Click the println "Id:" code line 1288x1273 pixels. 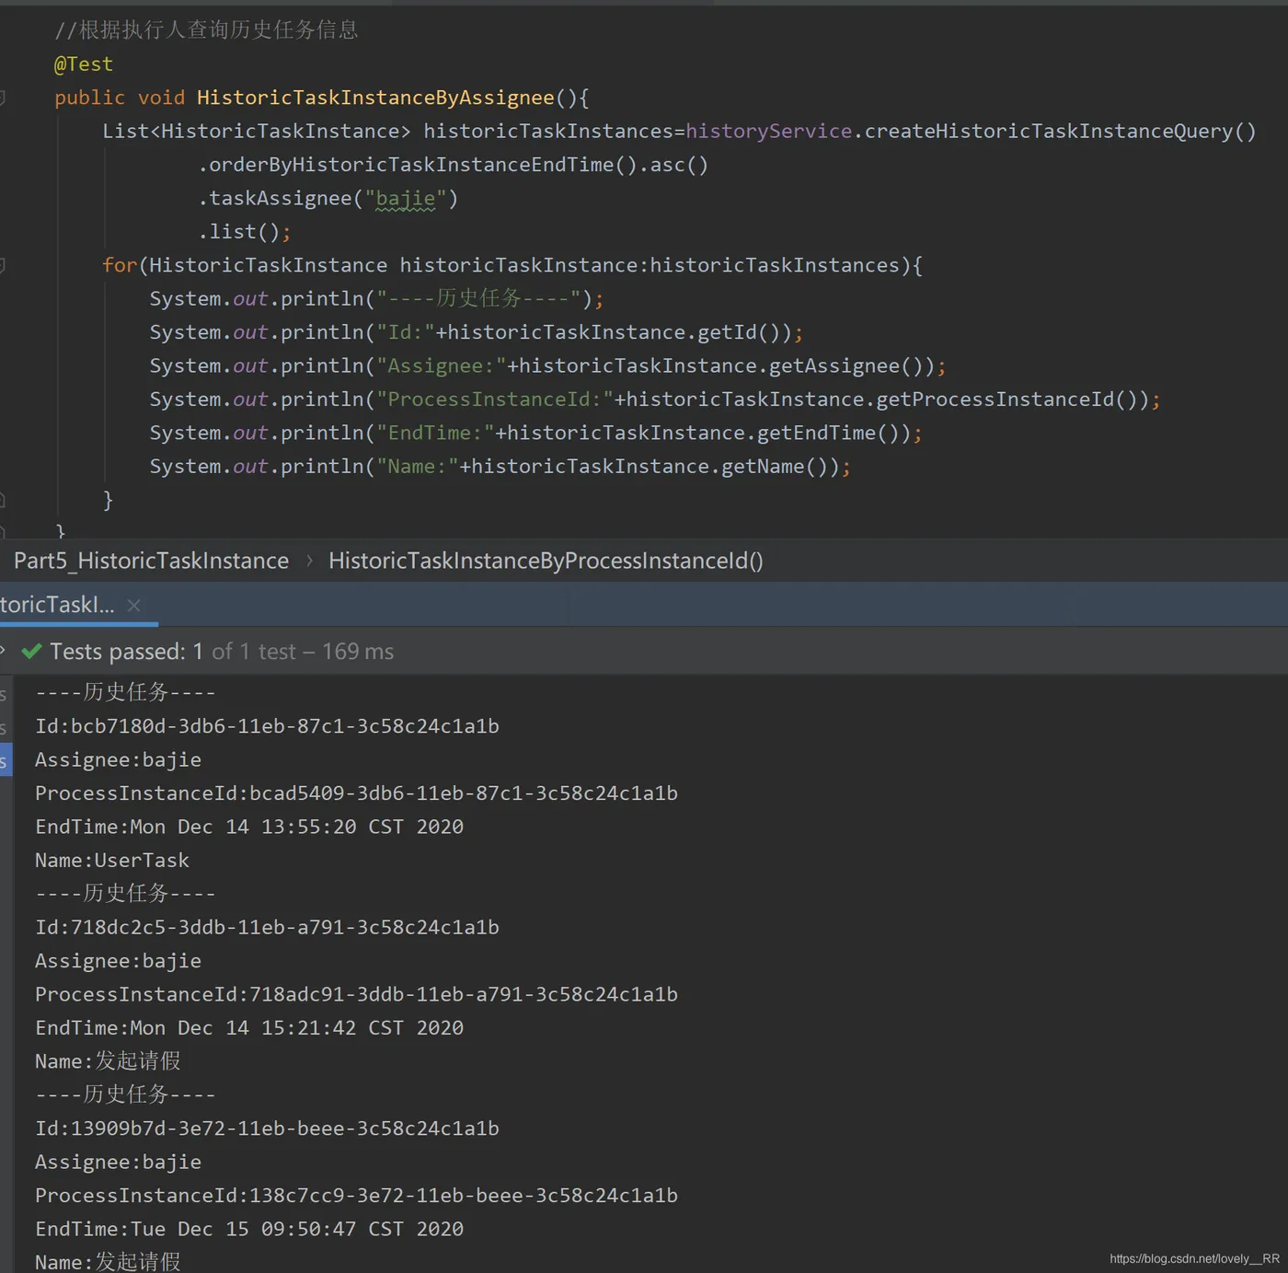[477, 332]
